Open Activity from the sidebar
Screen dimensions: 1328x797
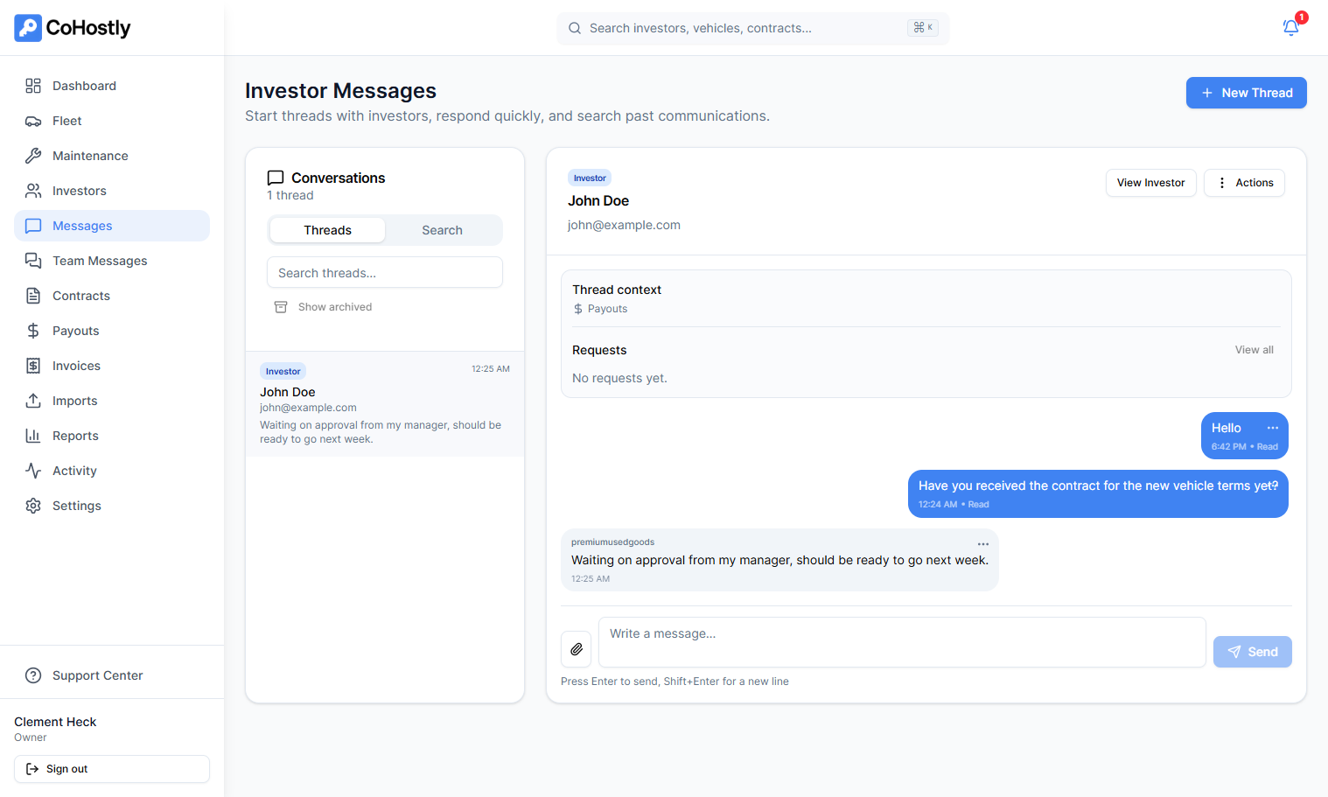click(33, 471)
